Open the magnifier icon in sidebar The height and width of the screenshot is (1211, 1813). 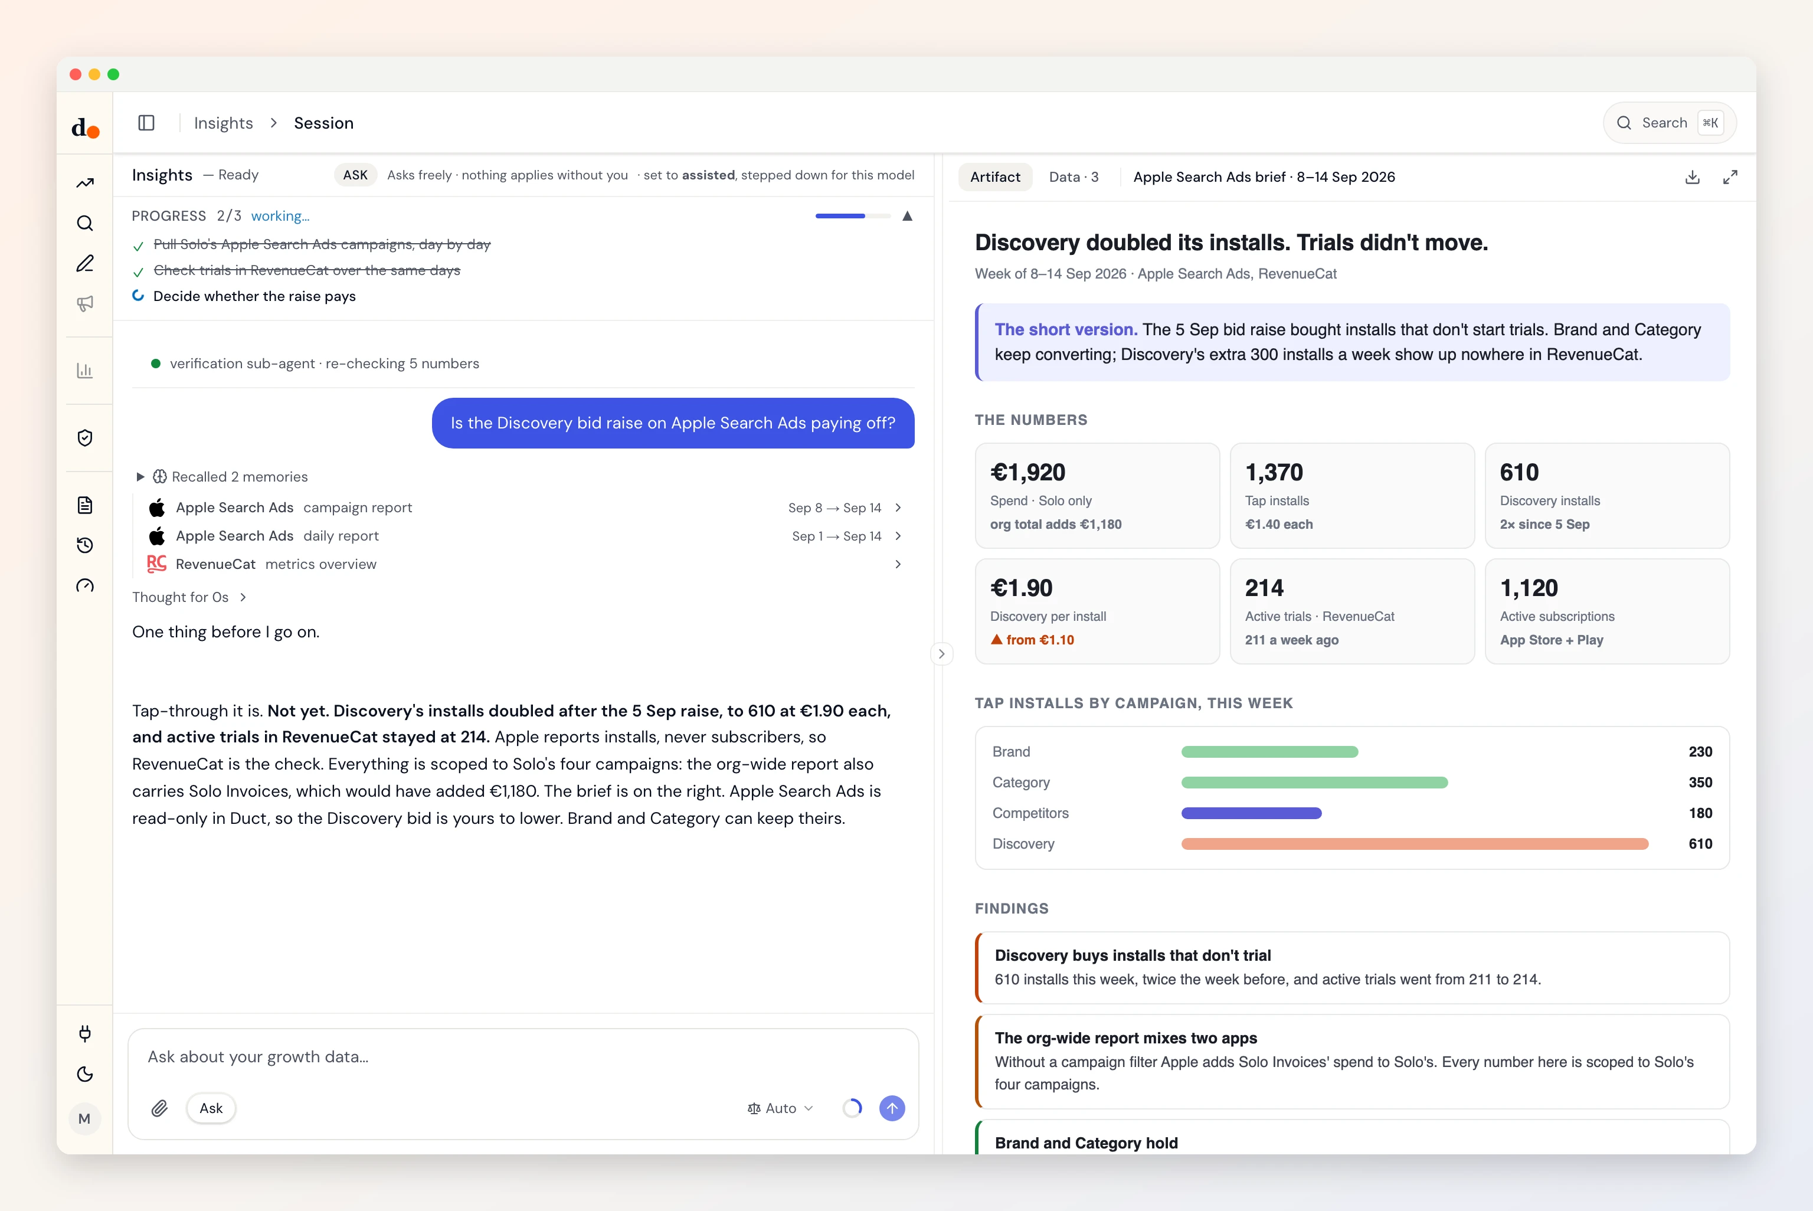click(x=85, y=223)
